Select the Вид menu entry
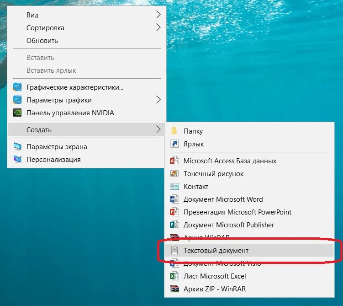Screen dimensions: 343x306 [87, 15]
